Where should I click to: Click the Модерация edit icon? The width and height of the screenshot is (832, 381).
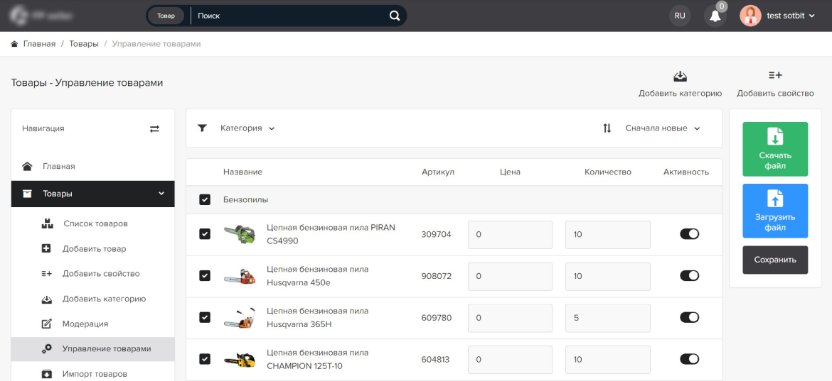point(47,324)
